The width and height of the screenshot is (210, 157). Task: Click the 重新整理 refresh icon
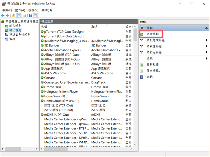(142, 65)
